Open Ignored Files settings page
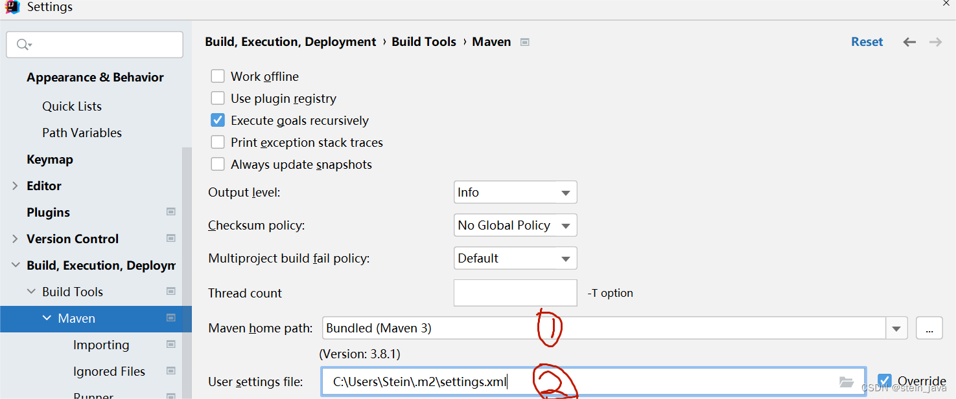956x399 pixels. [109, 371]
